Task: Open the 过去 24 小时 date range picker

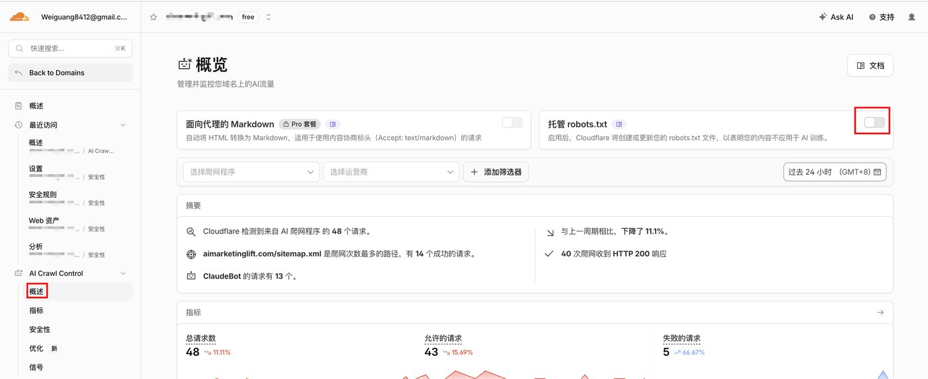Action: 835,172
